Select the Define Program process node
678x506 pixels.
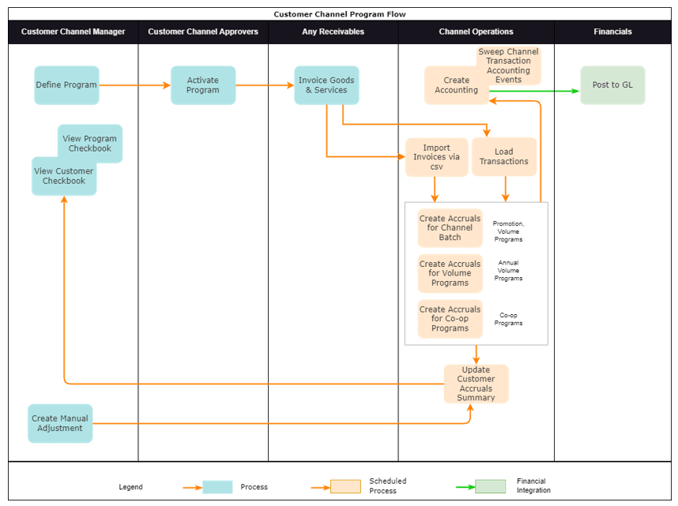[x=66, y=84]
